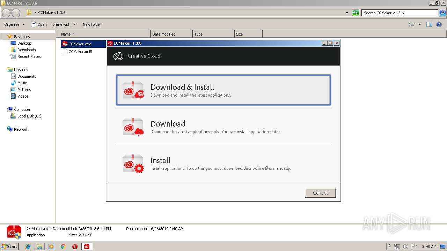Click the 2:40 AM clock

(x=429, y=246)
